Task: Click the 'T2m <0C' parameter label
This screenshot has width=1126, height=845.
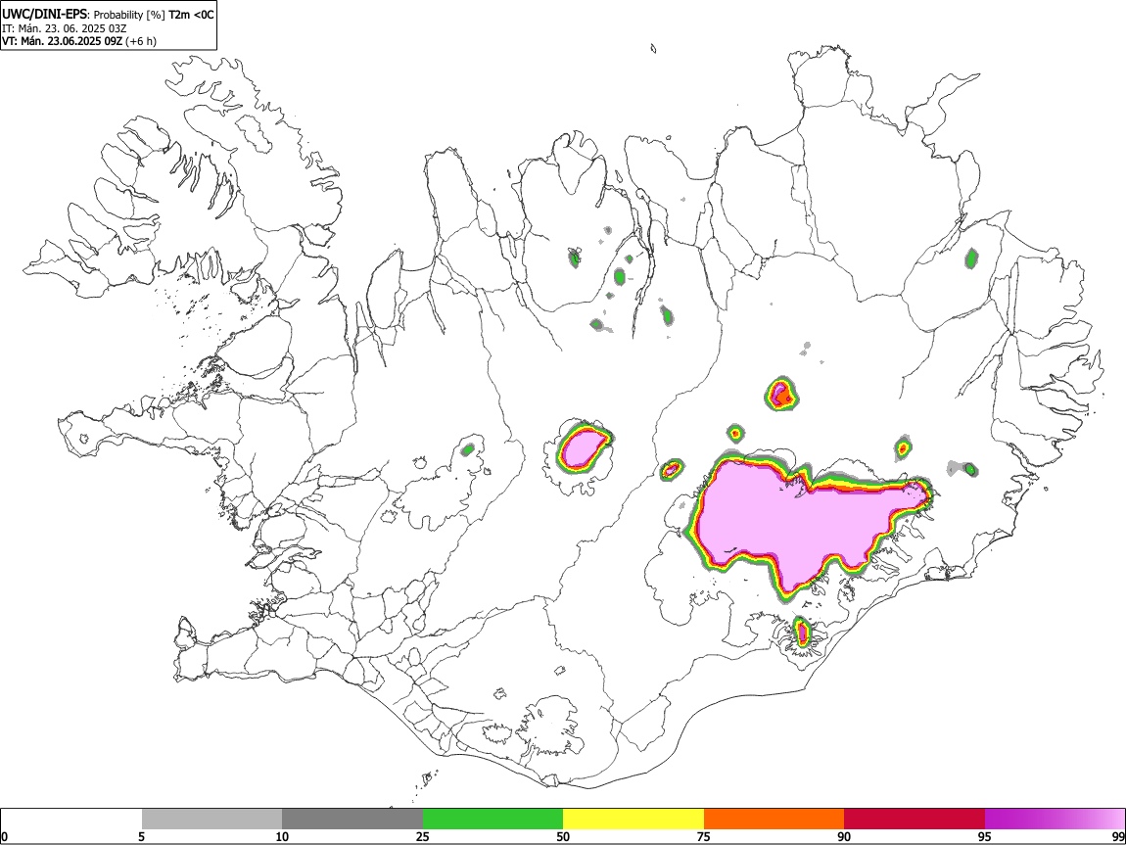Action: click(191, 15)
